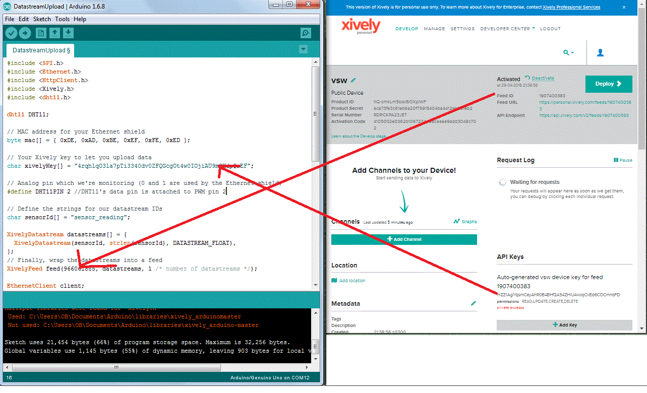
Task: Click 'Learn about the Develop stage' link
Action: tap(359, 137)
